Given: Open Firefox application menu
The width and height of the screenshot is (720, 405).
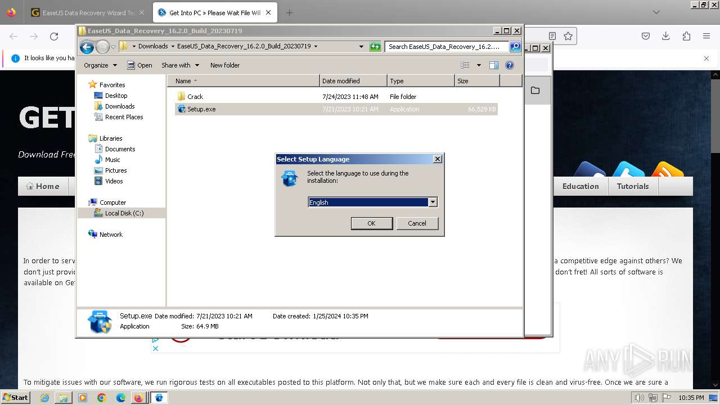Looking at the screenshot, I should [x=706, y=36].
